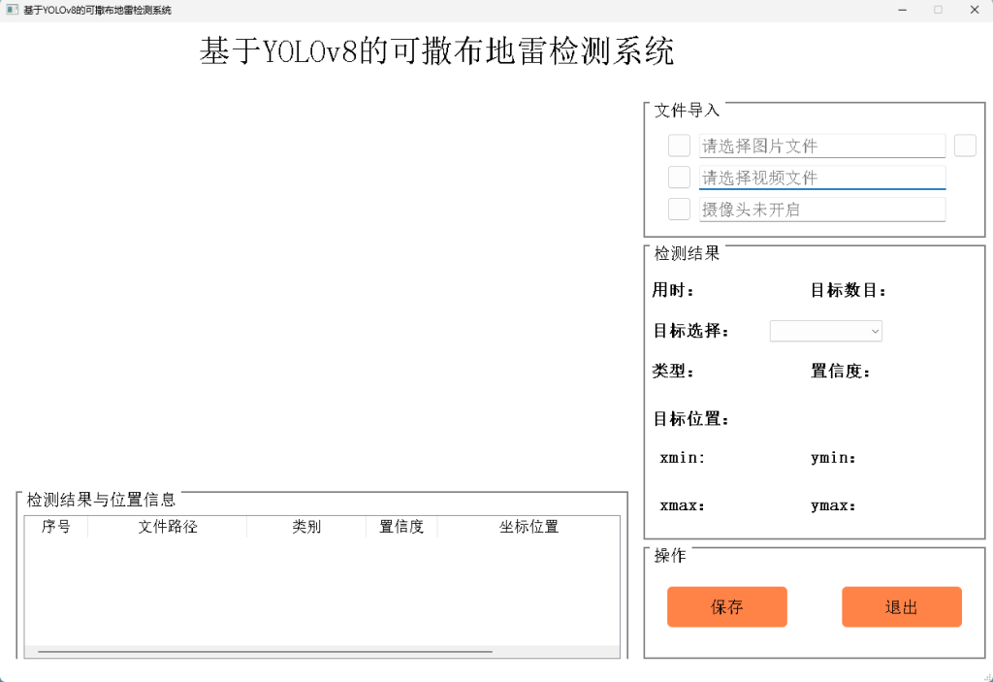Screen dimensions: 993x682
Task: Click the 文件路径 column header
Action: [x=167, y=527]
